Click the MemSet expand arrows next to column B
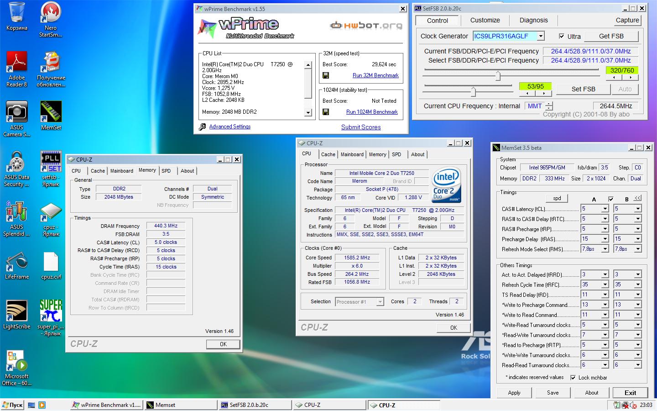This screenshot has width=657, height=411. tap(637, 198)
